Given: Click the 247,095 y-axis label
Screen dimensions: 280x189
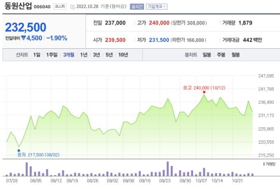Looking at the screenshot, I should tap(266, 76).
